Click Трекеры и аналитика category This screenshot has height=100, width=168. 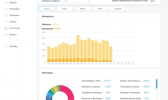(x=130, y=92)
